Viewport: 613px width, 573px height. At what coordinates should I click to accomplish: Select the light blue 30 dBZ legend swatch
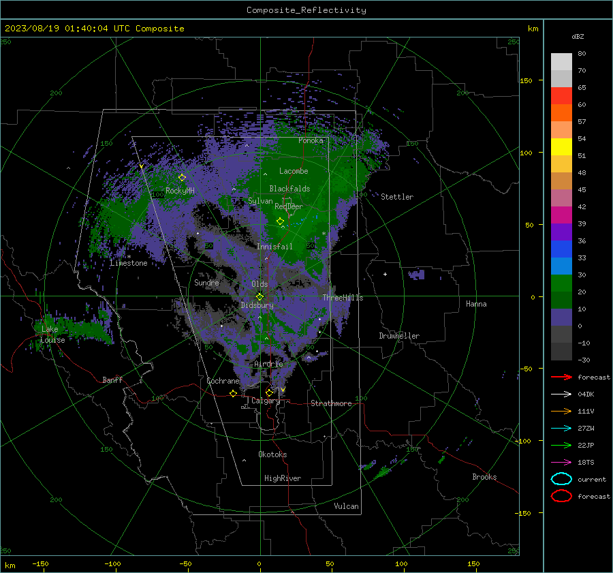(x=561, y=266)
